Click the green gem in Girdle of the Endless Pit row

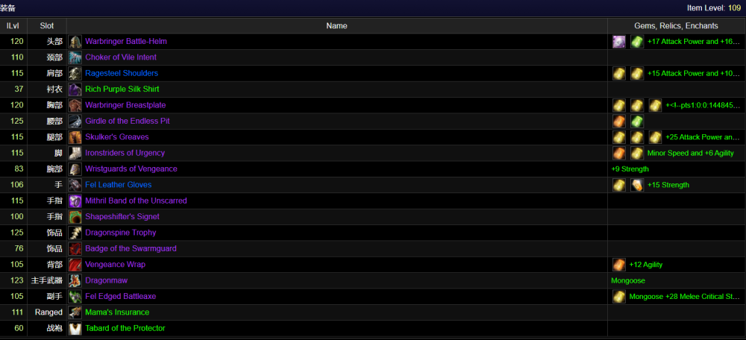637,122
